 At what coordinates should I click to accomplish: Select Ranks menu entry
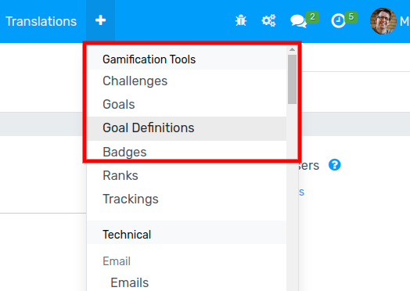[x=187, y=175]
